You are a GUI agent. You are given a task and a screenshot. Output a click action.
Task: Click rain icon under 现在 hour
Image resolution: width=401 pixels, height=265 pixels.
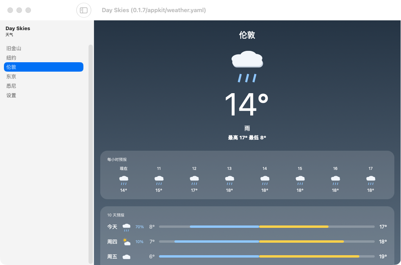point(123,180)
